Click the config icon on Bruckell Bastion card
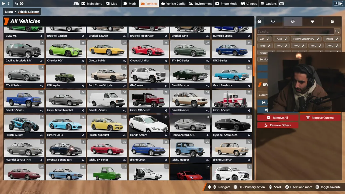This screenshot has height=194, width=345. pyautogui.click(x=83, y=36)
